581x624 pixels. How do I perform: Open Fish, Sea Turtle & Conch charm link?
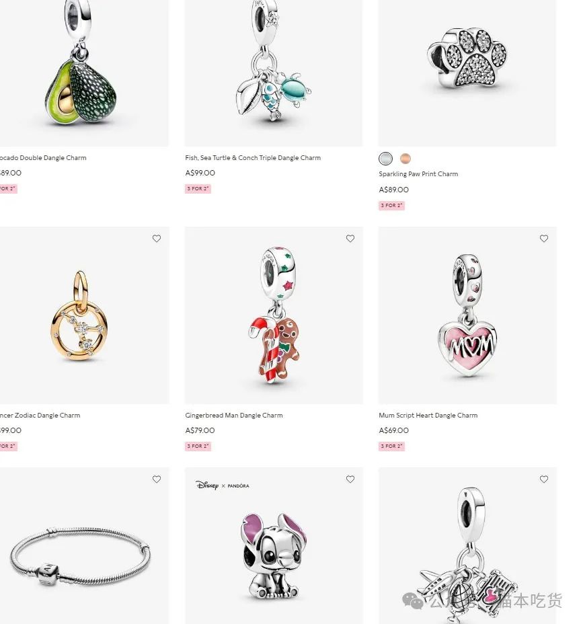coord(253,157)
